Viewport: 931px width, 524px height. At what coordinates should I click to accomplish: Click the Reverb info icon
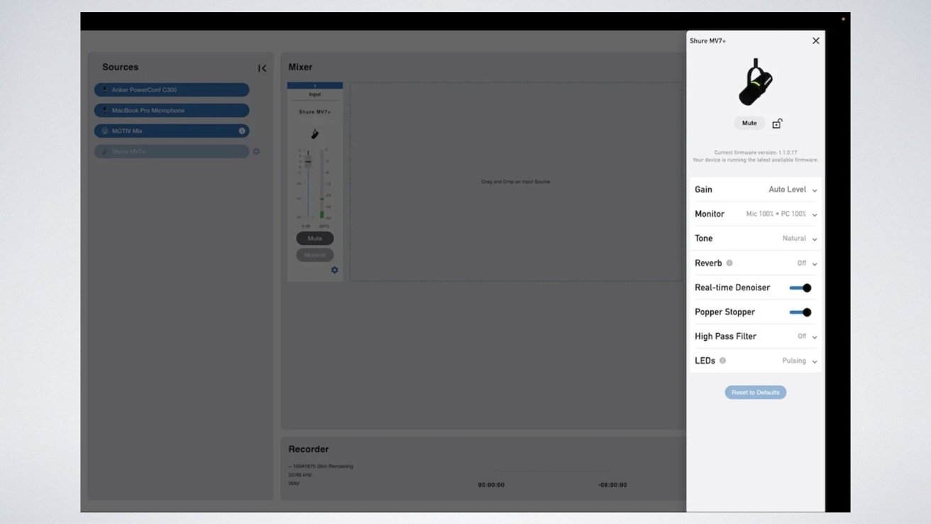(x=729, y=263)
